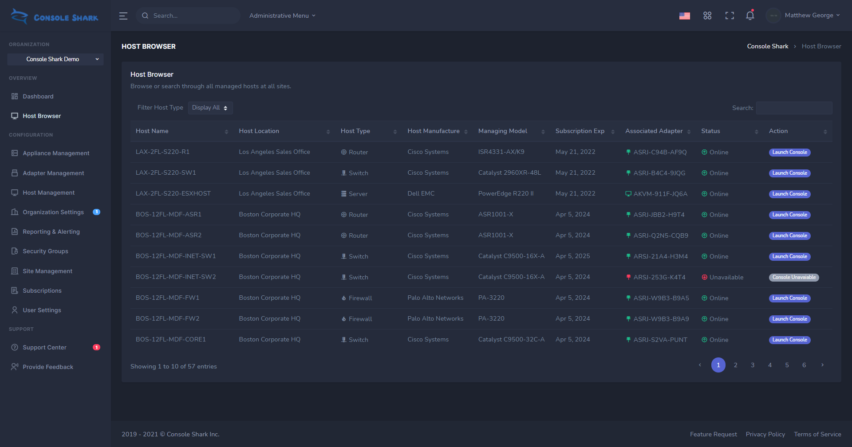Open the apps grid icon

[707, 16]
